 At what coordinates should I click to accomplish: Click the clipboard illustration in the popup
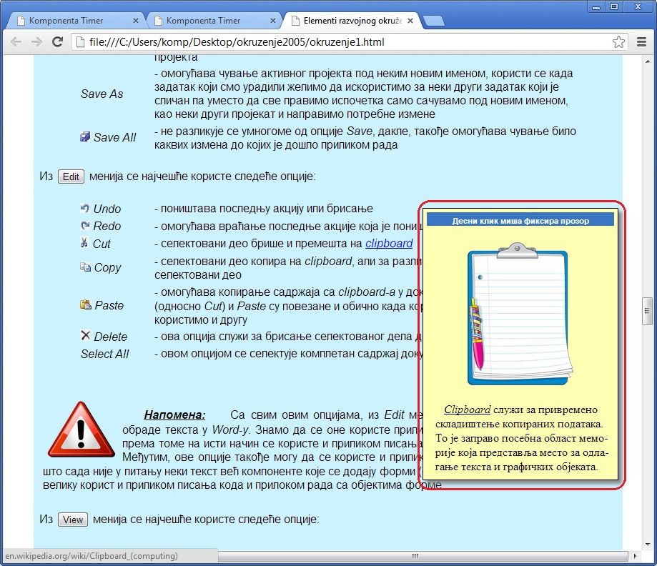click(x=520, y=314)
